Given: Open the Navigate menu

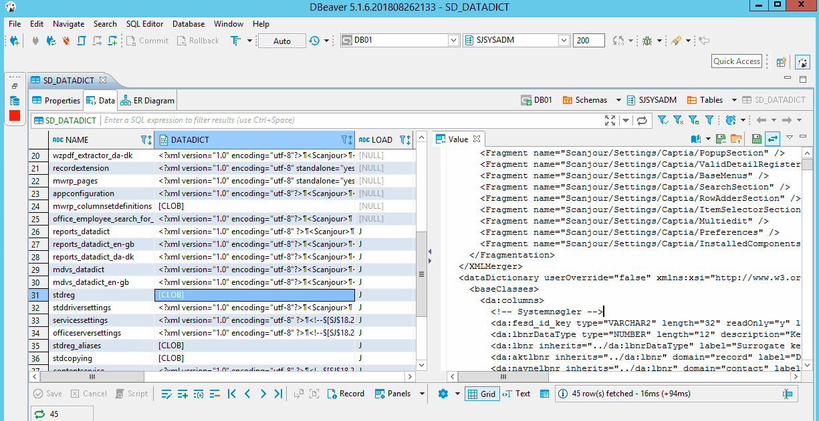Looking at the screenshot, I should pyautogui.click(x=68, y=23).
